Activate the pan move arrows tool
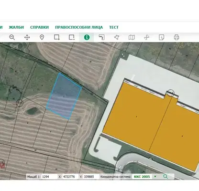Image resolution: width=199 pixels, height=191 pixels. point(27,37)
